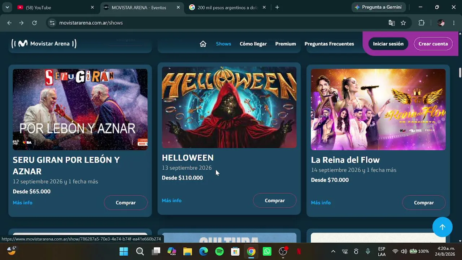Buy La Reina del Flow tickets with Comprar
The image size is (462, 260).
pyautogui.click(x=424, y=203)
